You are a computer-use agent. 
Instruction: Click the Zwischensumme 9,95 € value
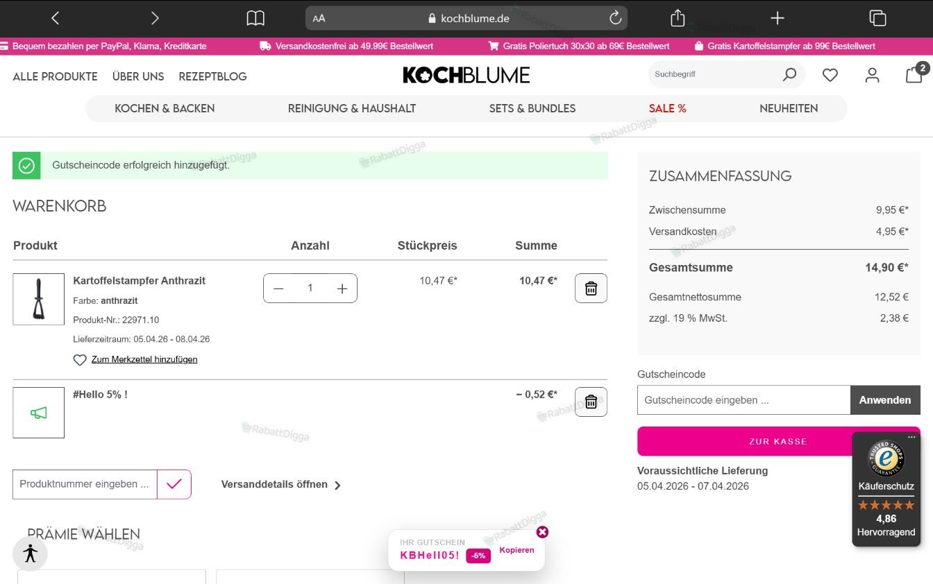coord(892,210)
